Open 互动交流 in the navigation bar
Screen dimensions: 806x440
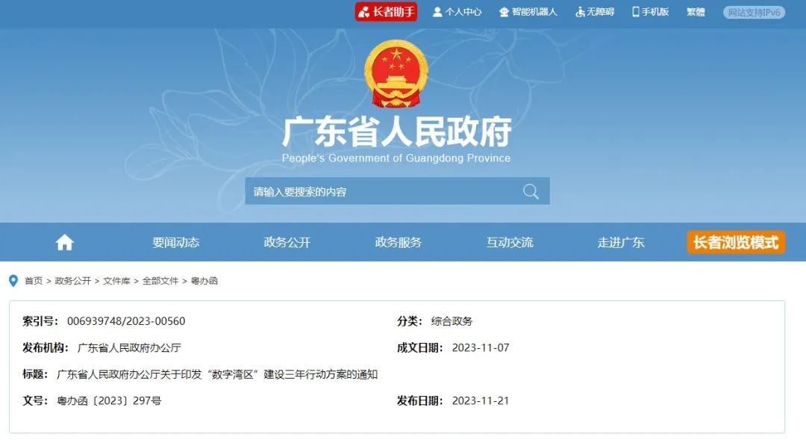click(x=510, y=242)
